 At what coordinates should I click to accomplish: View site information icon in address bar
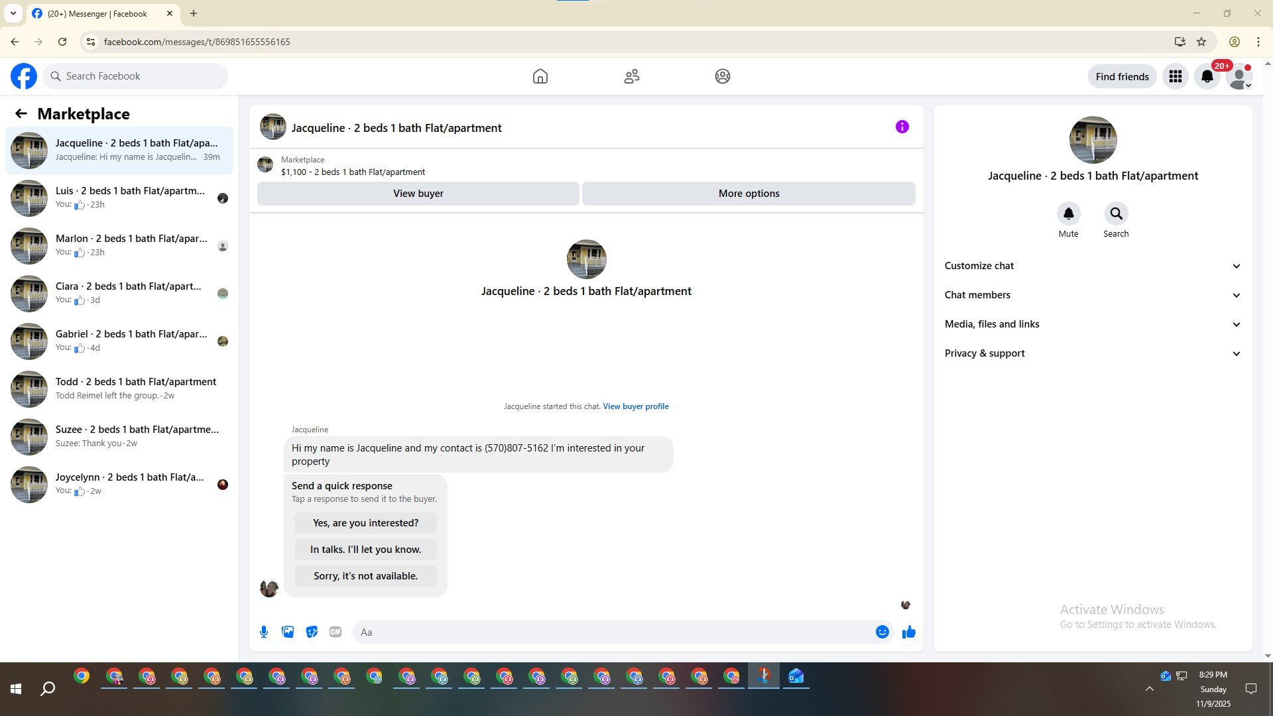(91, 42)
